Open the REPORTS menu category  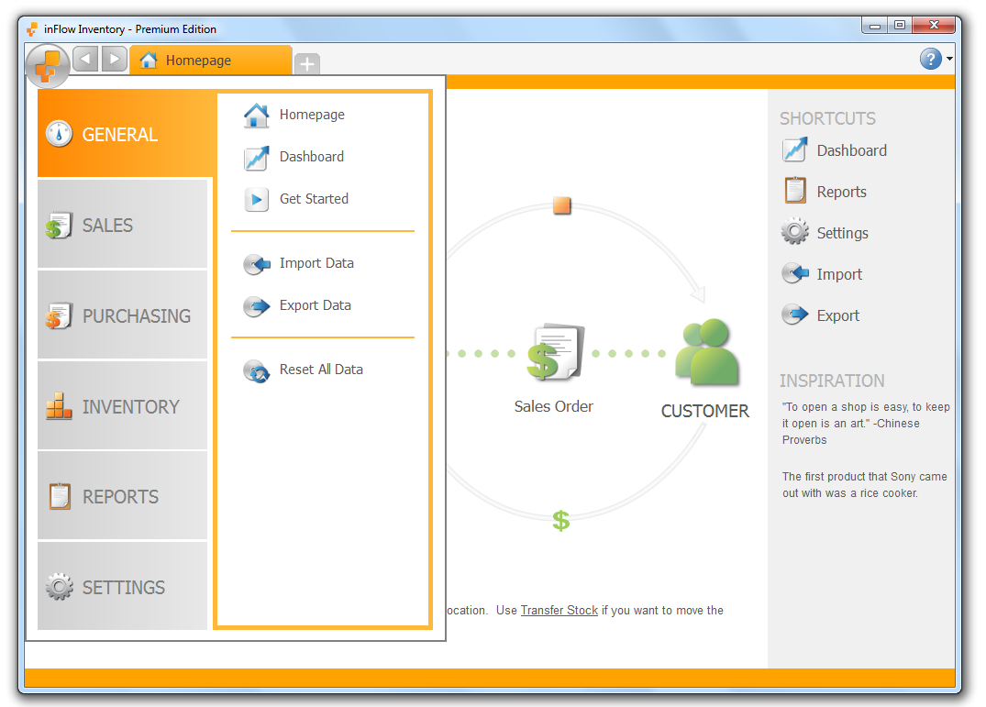(x=123, y=496)
